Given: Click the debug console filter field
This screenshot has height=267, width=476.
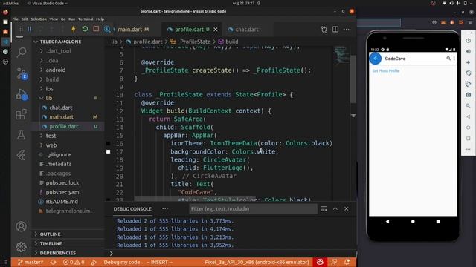Looking at the screenshot, I should point(253,209).
